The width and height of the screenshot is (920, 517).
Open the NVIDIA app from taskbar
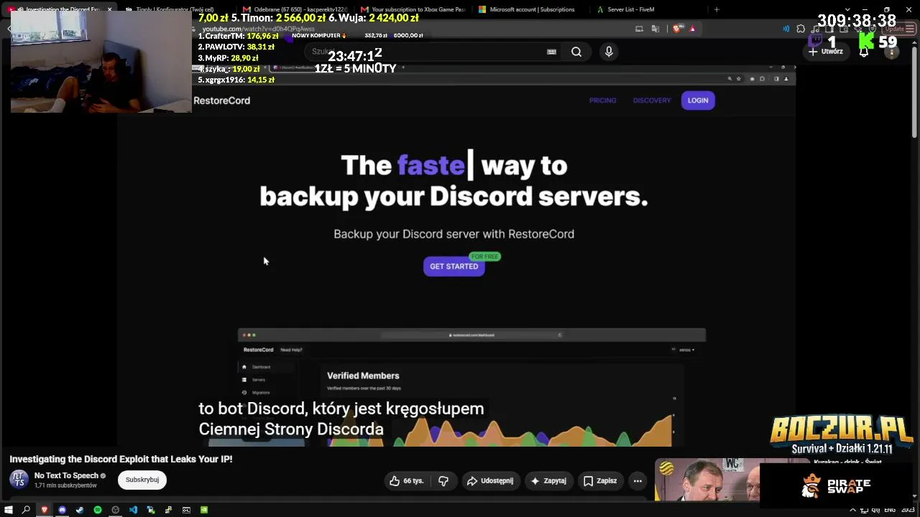point(204,510)
